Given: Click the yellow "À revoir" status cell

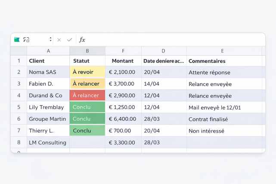Looking at the screenshot, I should 87,72.
